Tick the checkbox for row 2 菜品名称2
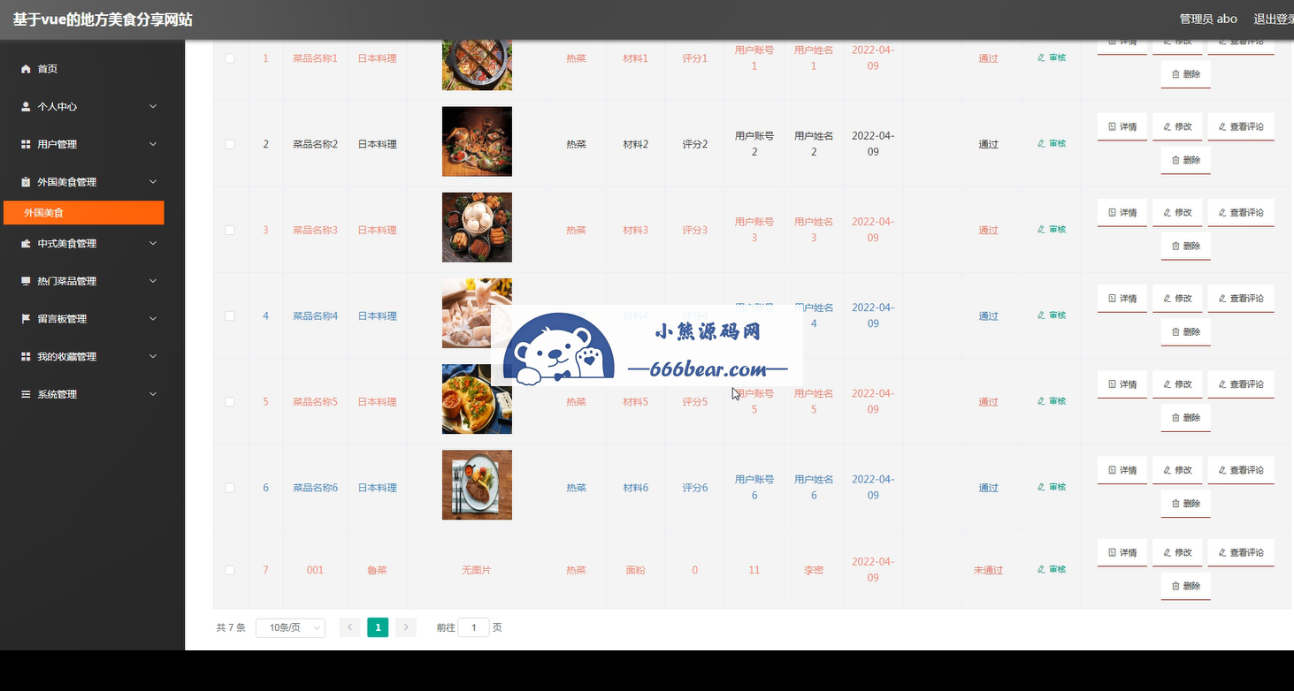This screenshot has height=691, width=1294. click(230, 144)
